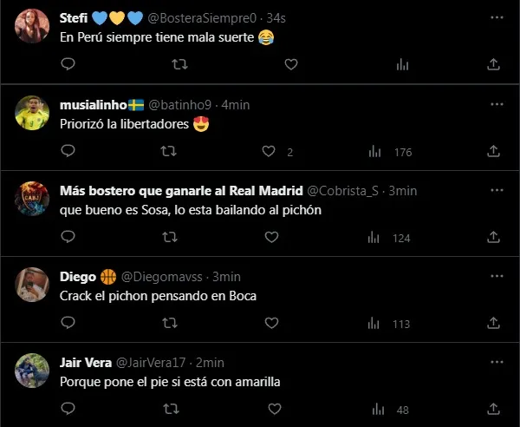Screen dimensions: 520x427
Task: Open more options on Stefi's tweet
Action: [x=494, y=16]
